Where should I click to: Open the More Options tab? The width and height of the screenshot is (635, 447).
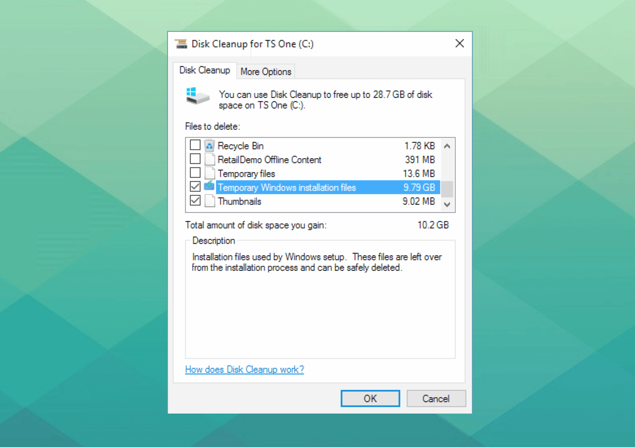pyautogui.click(x=266, y=72)
